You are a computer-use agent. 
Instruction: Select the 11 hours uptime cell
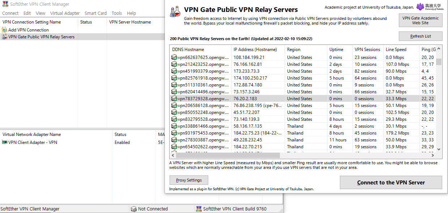coord(338,140)
